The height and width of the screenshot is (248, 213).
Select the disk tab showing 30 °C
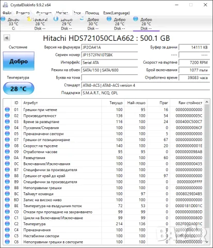(x=93, y=24)
